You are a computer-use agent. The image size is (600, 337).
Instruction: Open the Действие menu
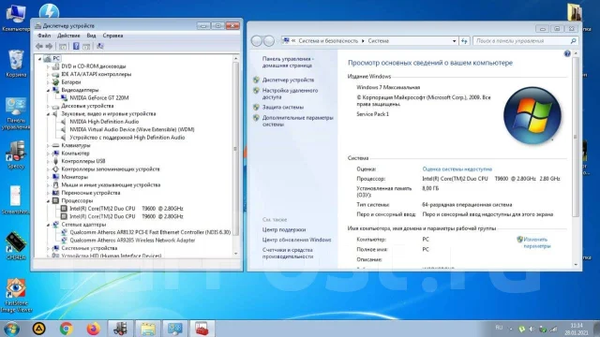pyautogui.click(x=68, y=36)
